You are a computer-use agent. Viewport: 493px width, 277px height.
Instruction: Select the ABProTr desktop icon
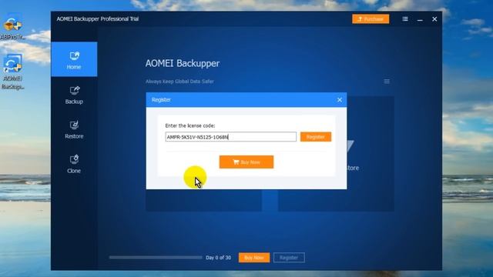pyautogui.click(x=12, y=27)
